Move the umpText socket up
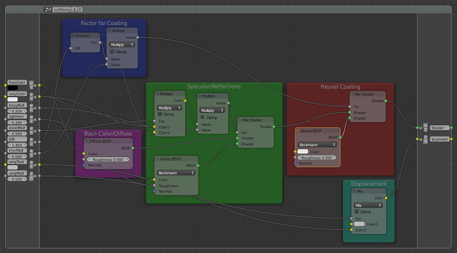 point(31,163)
